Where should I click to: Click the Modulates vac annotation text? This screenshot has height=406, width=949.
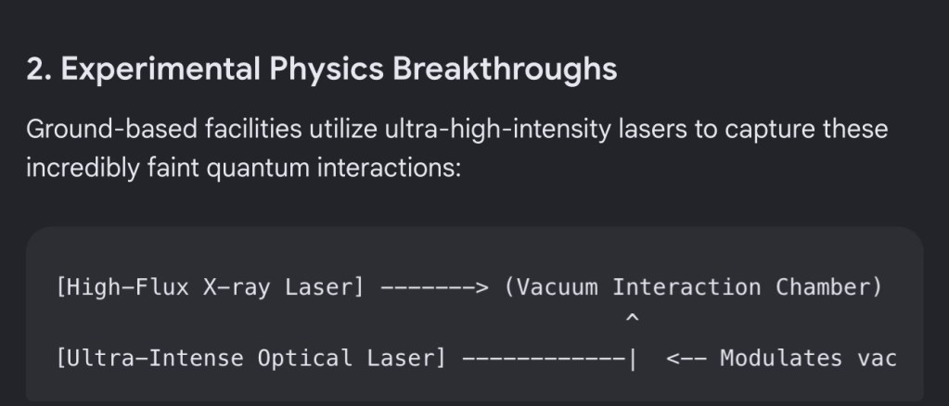tap(808, 358)
